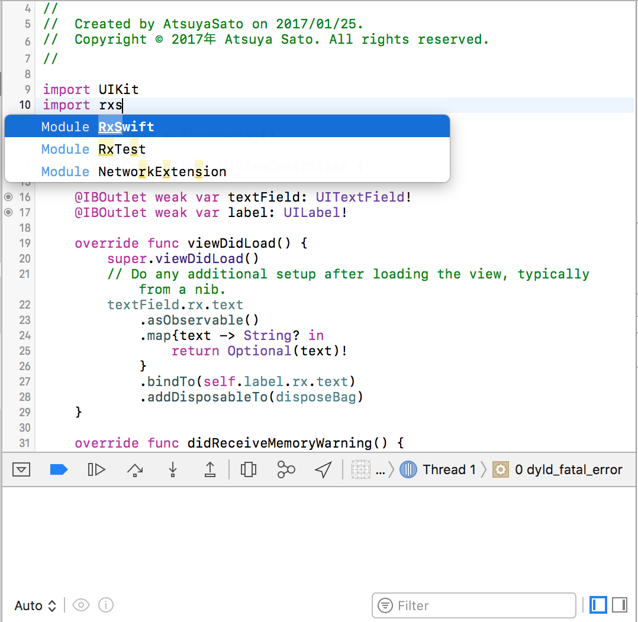Click line number 22 in gutter
Image resolution: width=638 pixels, height=622 pixels.
(24, 304)
